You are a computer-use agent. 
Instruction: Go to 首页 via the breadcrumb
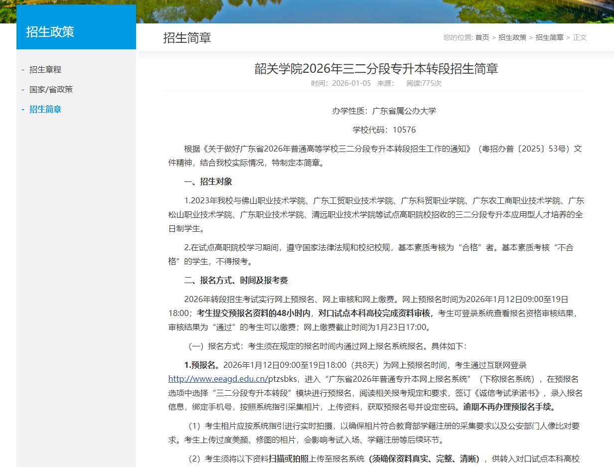(x=482, y=37)
